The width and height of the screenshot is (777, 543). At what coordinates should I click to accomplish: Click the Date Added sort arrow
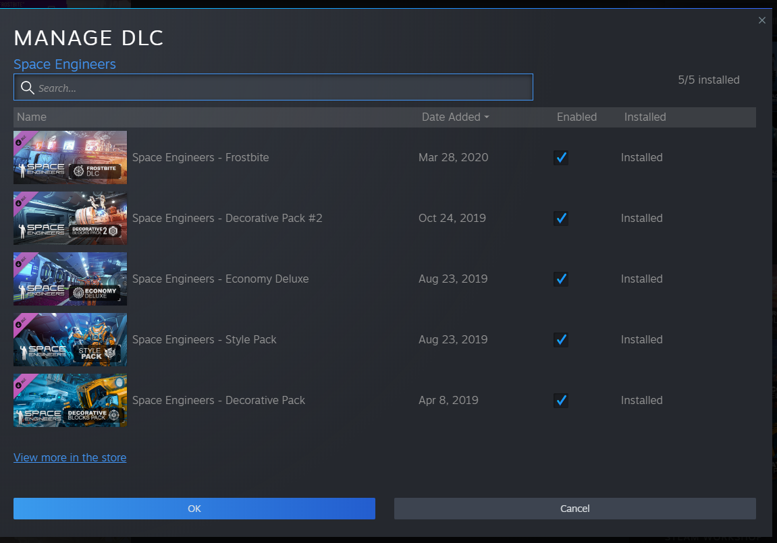487,117
